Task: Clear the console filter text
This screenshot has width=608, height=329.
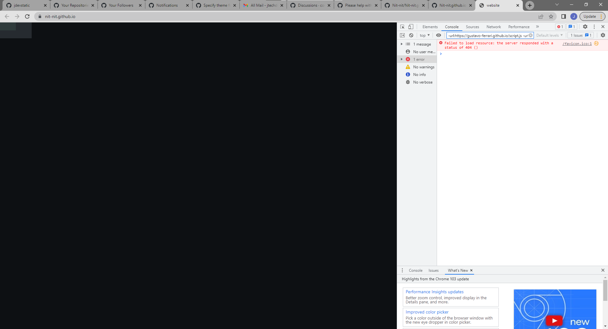Action: [530, 35]
